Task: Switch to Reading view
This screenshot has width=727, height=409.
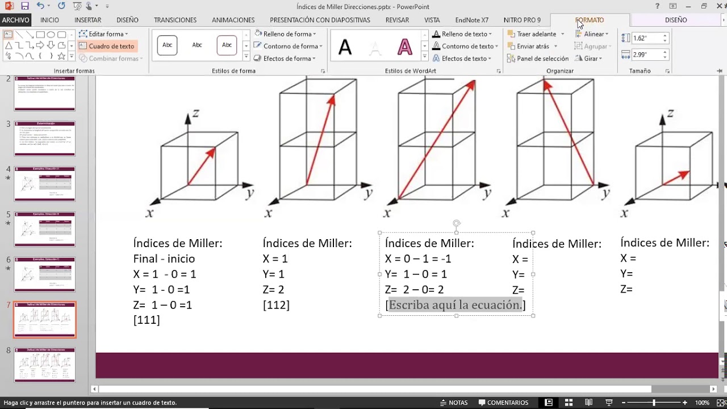Action: [588, 403]
